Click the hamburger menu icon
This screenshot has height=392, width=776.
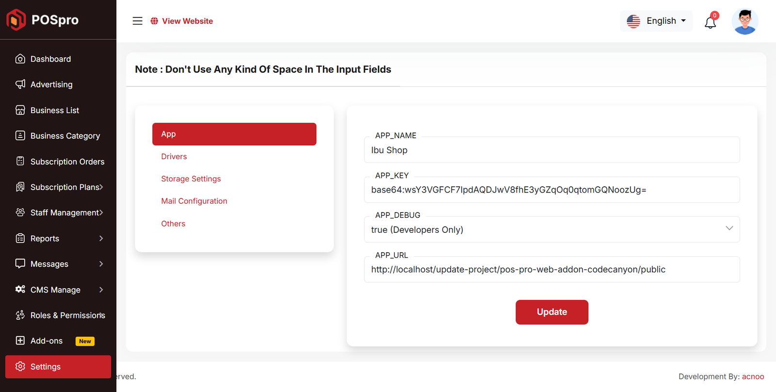tap(137, 21)
